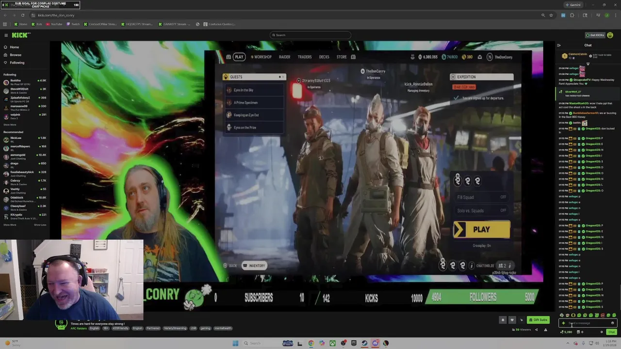Open recommended channel asmongold
Image resolution: width=621 pixels, height=349 pixels.
[x=24, y=156]
